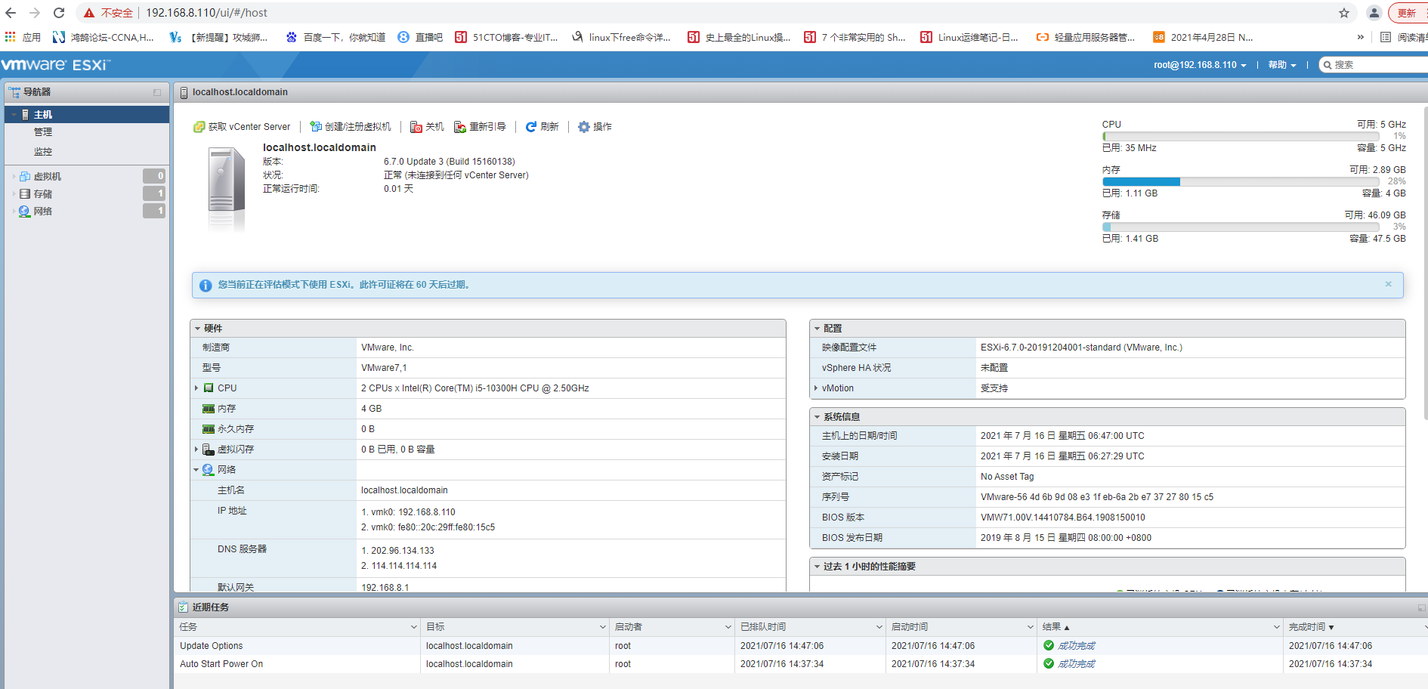This screenshot has width=1428, height=689.
Task: Open 管理 under host
Action: click(43, 132)
